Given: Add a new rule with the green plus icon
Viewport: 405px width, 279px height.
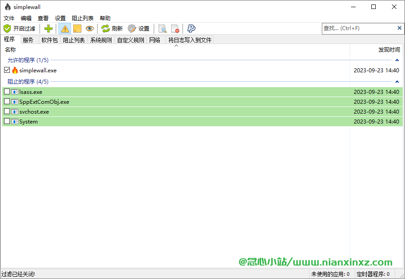Looking at the screenshot, I should (x=48, y=28).
